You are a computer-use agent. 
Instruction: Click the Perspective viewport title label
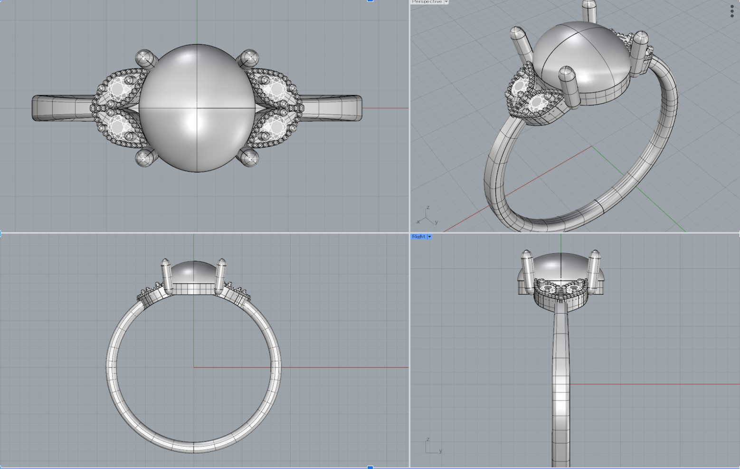(427, 2)
